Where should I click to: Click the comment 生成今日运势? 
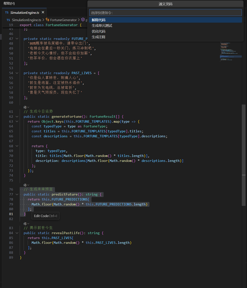[x=38, y=111]
